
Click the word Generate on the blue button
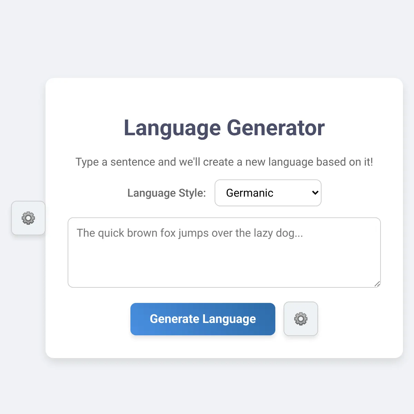[x=175, y=319]
